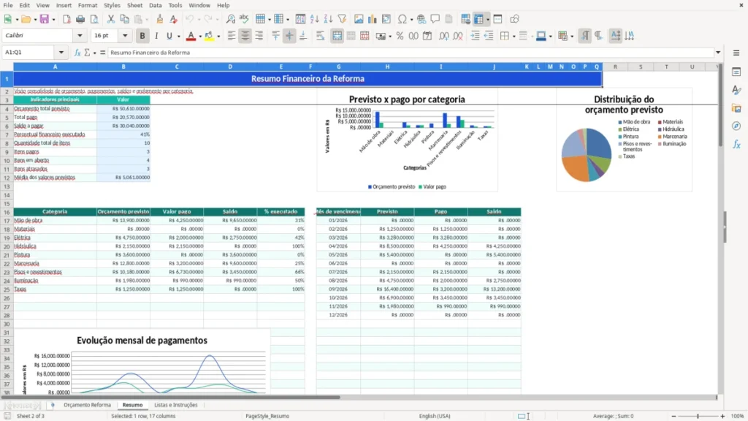
Task: Toggle Wrap Text
Action: click(320, 36)
